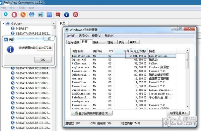
Task: Select the WeChat.exe process row
Action: pyautogui.click(x=123, y=63)
